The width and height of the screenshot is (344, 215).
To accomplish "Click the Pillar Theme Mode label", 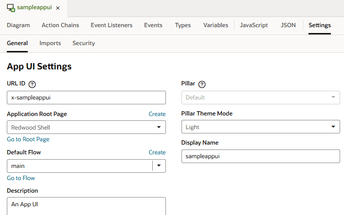I will click(207, 114).
